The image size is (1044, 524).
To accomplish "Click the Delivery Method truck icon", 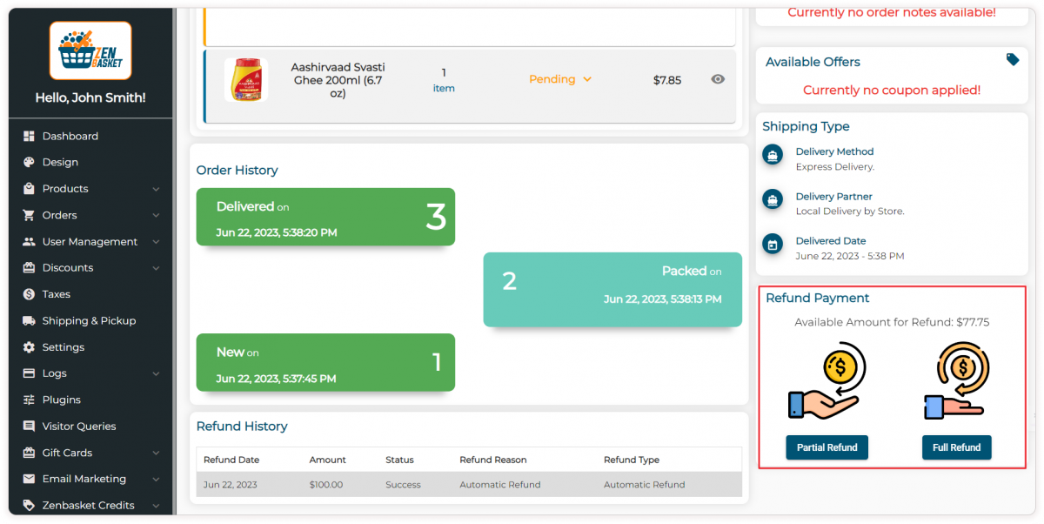I will 773,155.
